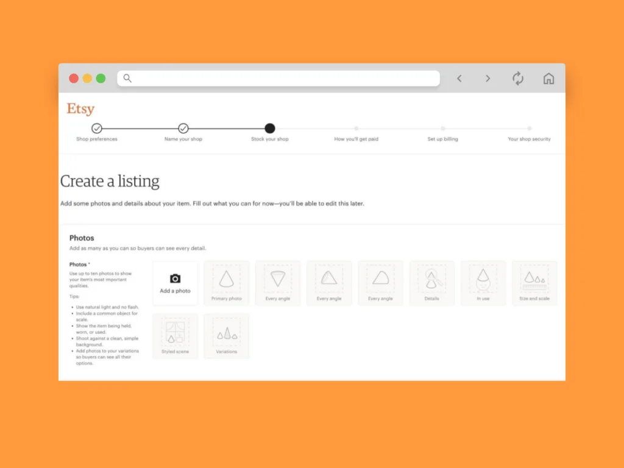Select the Styled scene photo slot
The height and width of the screenshot is (468, 624).
pyautogui.click(x=175, y=335)
